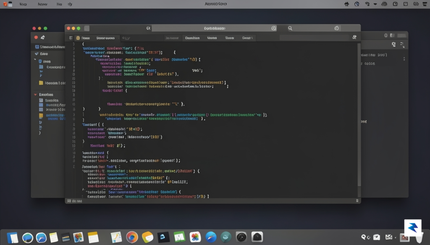Click the sidebar list icon left of the file tab
Viewport: 430px width, 245px height.
[71, 38]
